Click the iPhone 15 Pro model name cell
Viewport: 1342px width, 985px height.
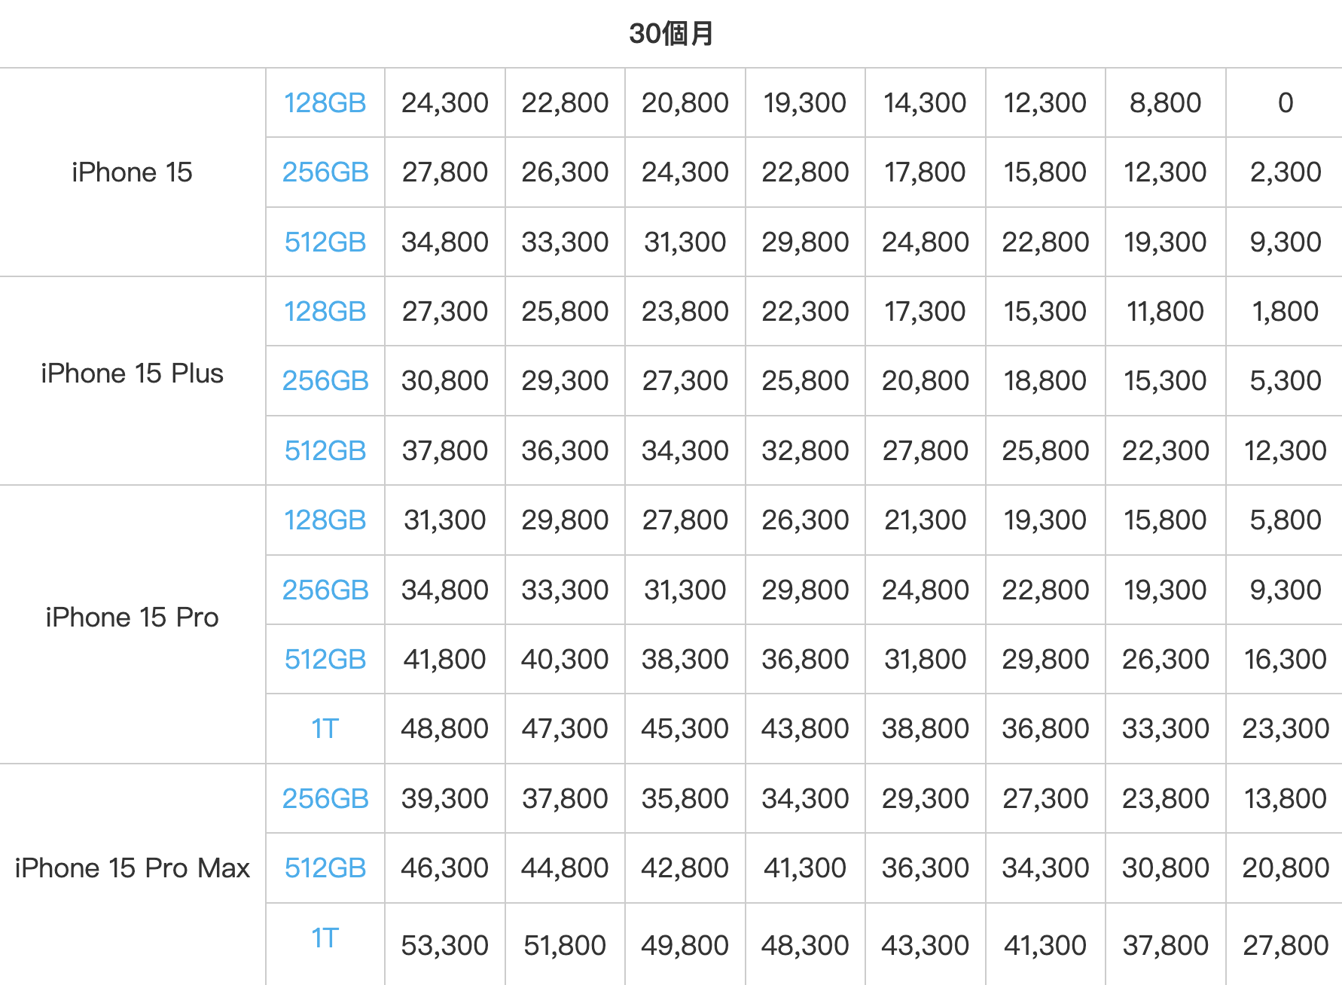[133, 618]
